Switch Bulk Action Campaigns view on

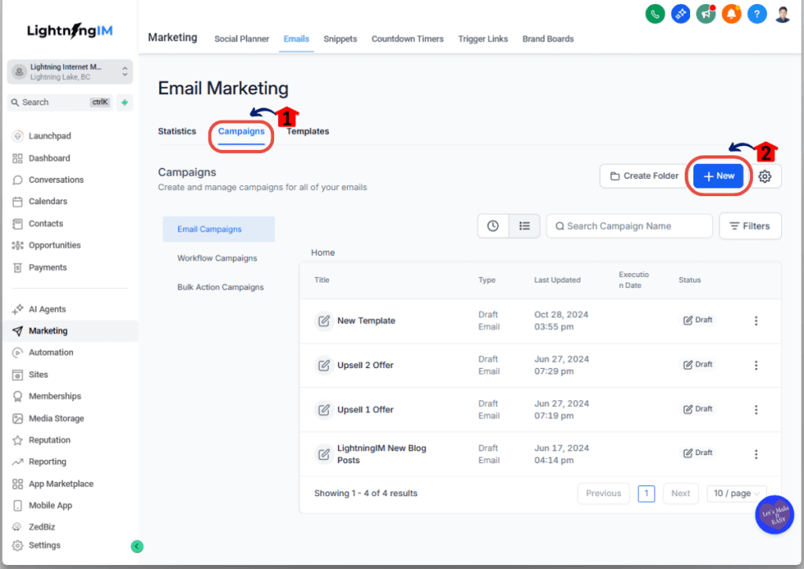218,286
